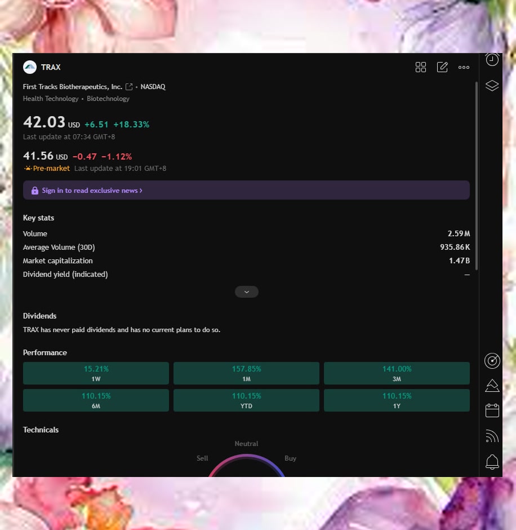Click the 42.03 last price value
The height and width of the screenshot is (530, 516).
pyautogui.click(x=44, y=122)
